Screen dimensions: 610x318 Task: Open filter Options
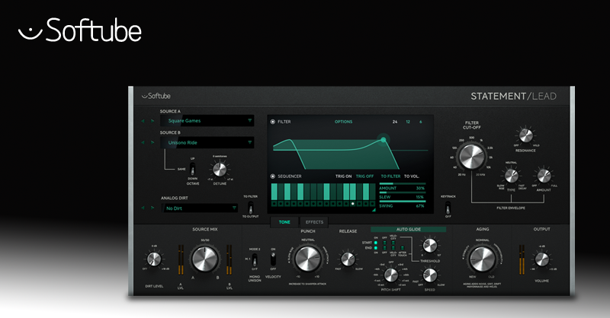click(344, 122)
